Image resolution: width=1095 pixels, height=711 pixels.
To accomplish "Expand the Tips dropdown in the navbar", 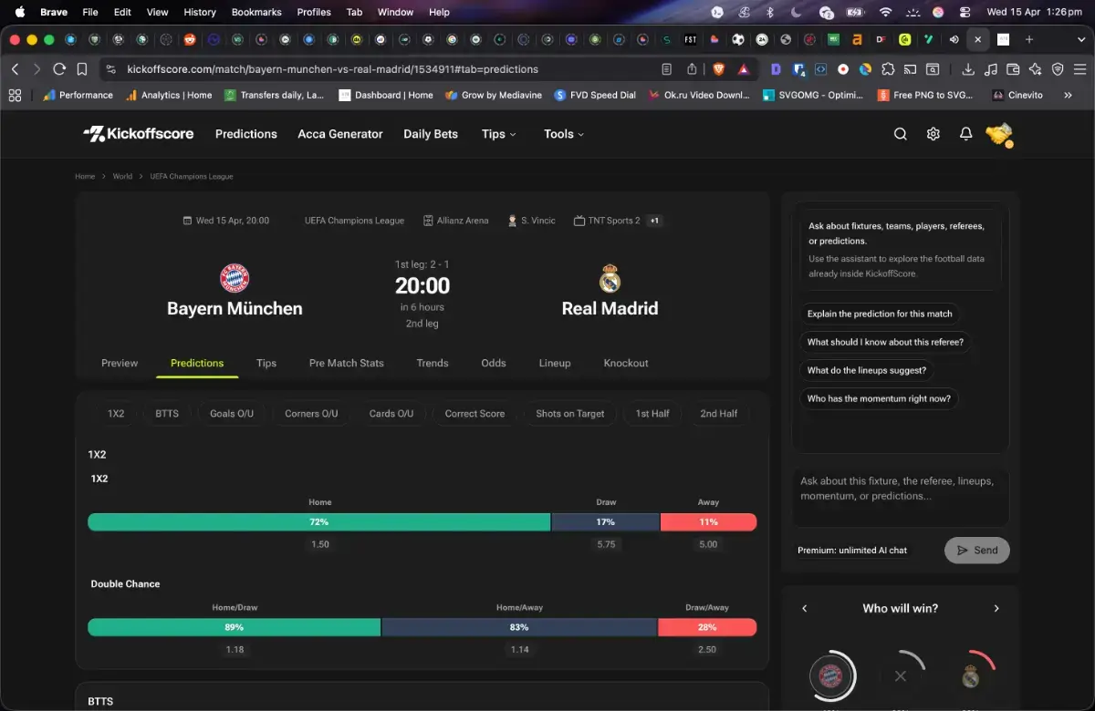I will coord(498,134).
